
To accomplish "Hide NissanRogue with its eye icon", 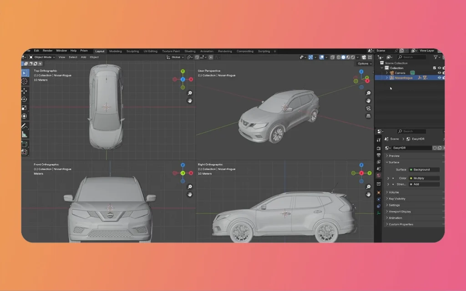I will [439, 78].
